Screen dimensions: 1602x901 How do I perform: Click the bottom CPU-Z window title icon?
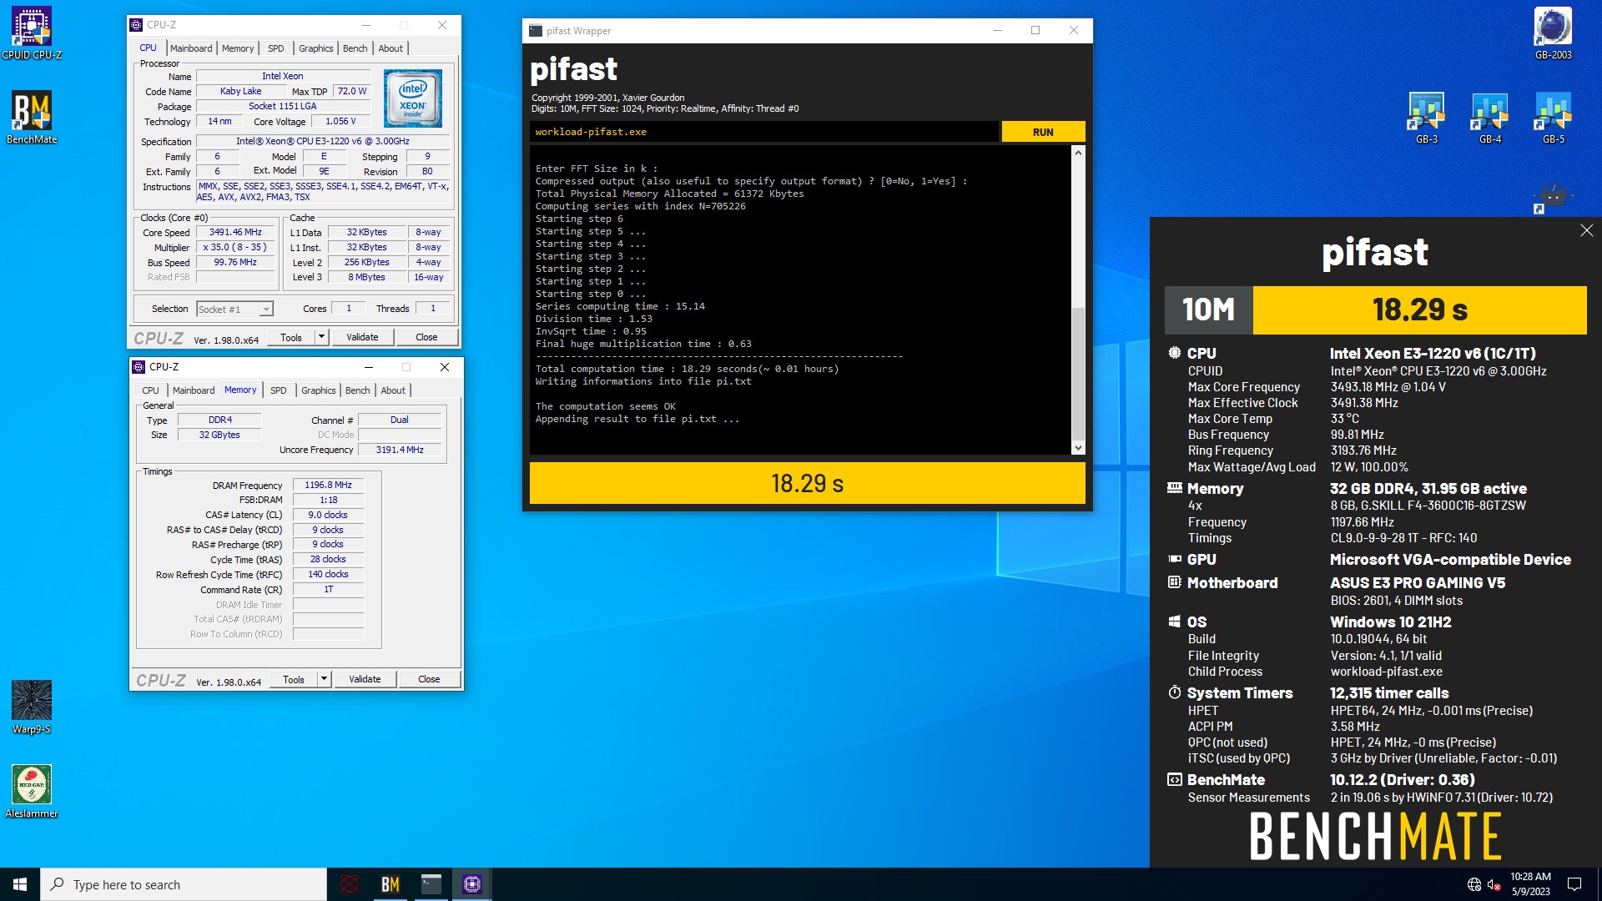139,367
